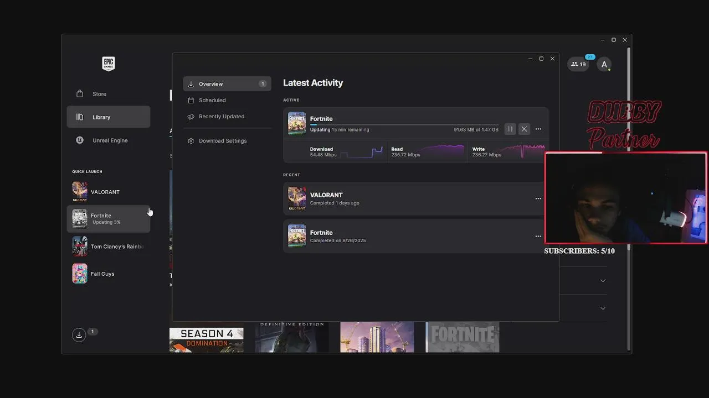
Task: Click the Download speed graph
Action: coord(361,152)
